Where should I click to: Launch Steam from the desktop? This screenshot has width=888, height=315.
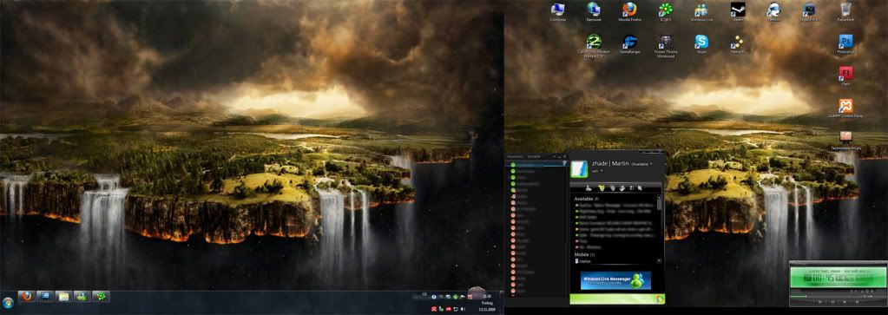tap(737, 11)
